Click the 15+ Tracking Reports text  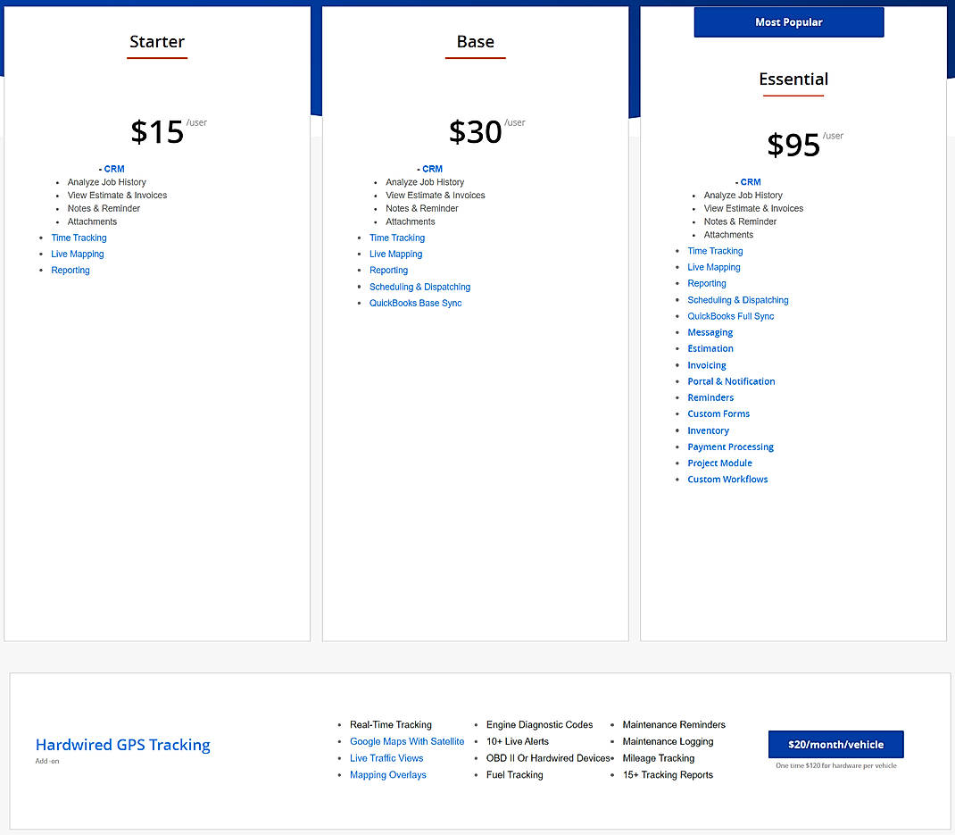pos(668,774)
